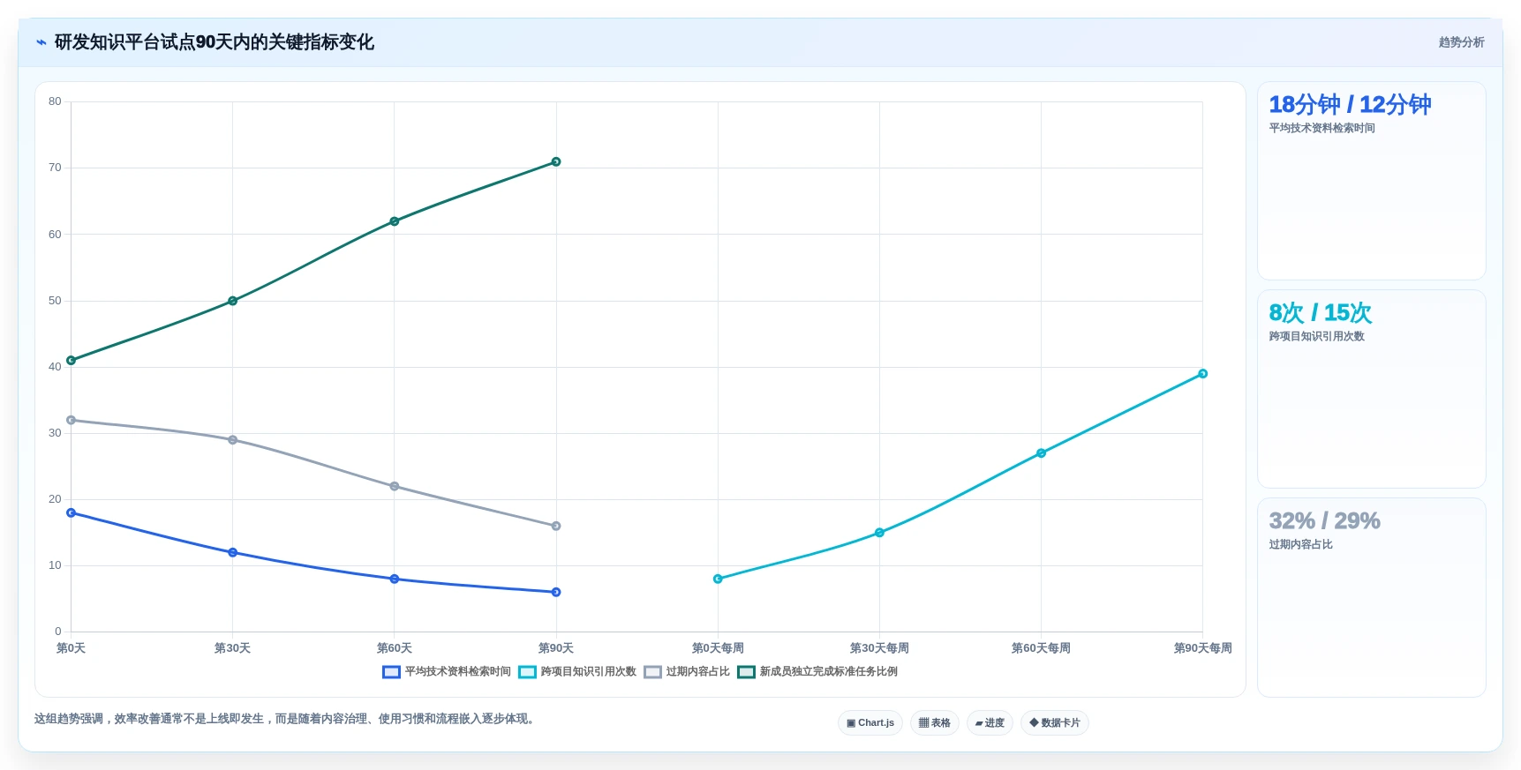
Task: Click the 第90天 x-axis label
Action: point(556,648)
